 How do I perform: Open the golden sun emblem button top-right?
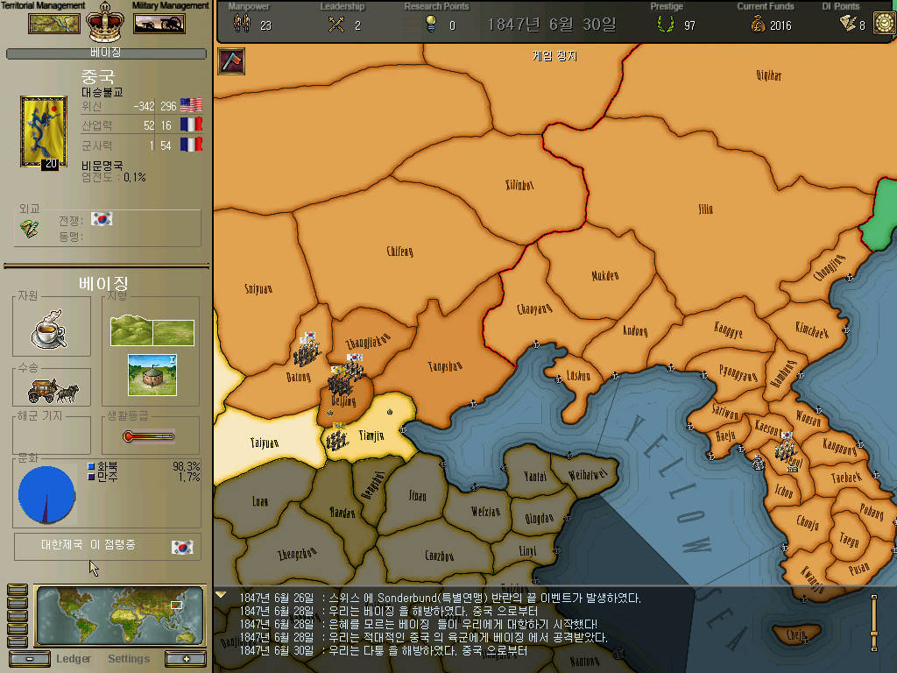(879, 7)
